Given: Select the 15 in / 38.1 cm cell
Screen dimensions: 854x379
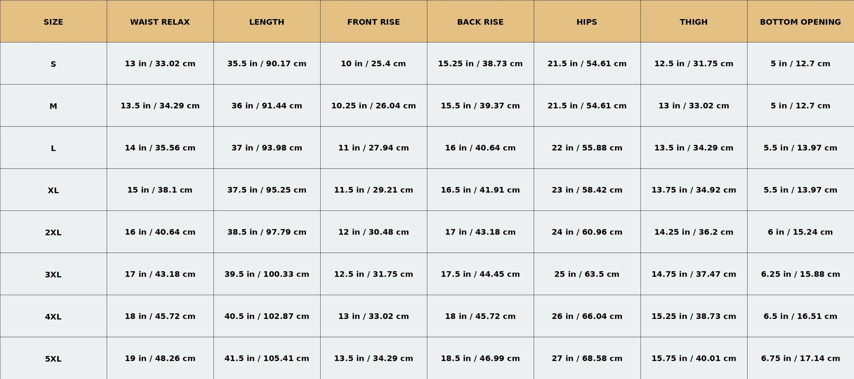Looking at the screenshot, I should pos(160,190).
